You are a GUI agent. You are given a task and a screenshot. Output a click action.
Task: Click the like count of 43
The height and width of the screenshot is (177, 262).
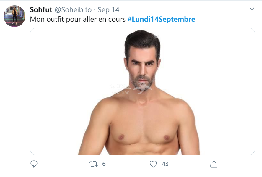tap(165, 164)
